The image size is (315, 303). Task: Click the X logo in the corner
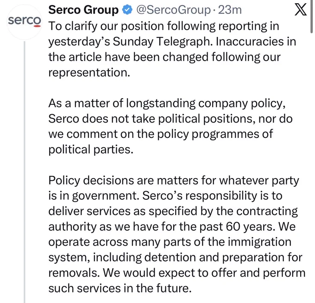pyautogui.click(x=301, y=9)
